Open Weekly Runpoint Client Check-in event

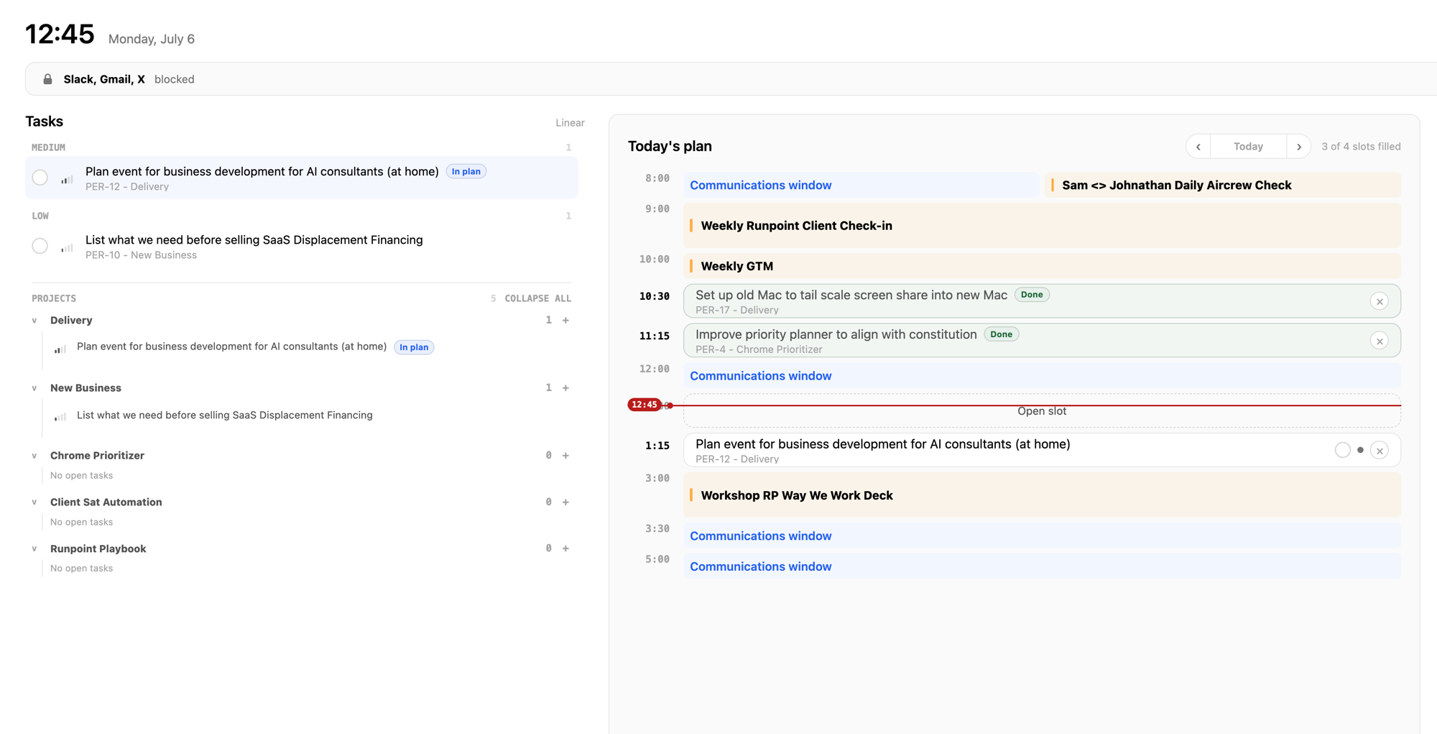coord(1042,226)
